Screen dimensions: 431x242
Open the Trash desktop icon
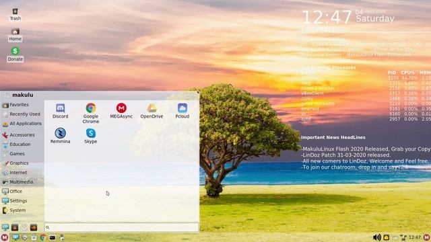[15, 14]
